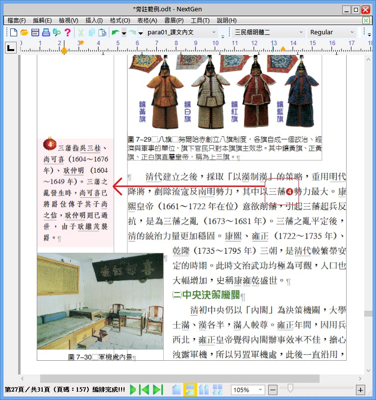Viewport: 376px width, 400px height.
Task: Expand the far-right toolbar overflow options
Action: (369, 35)
